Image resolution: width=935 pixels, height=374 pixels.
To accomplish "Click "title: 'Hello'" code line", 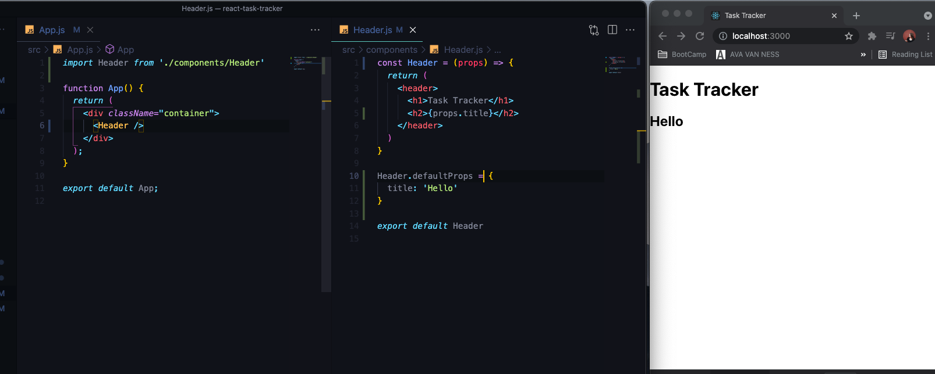I will tap(422, 188).
